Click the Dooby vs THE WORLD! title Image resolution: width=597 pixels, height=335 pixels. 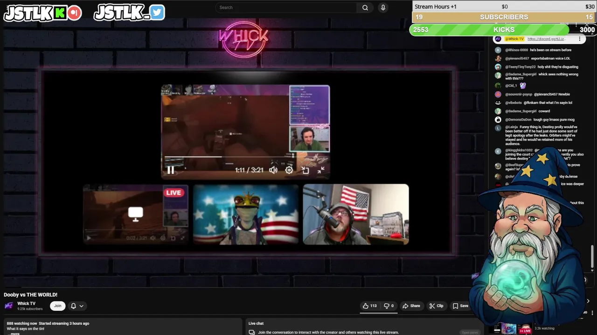tap(30, 295)
